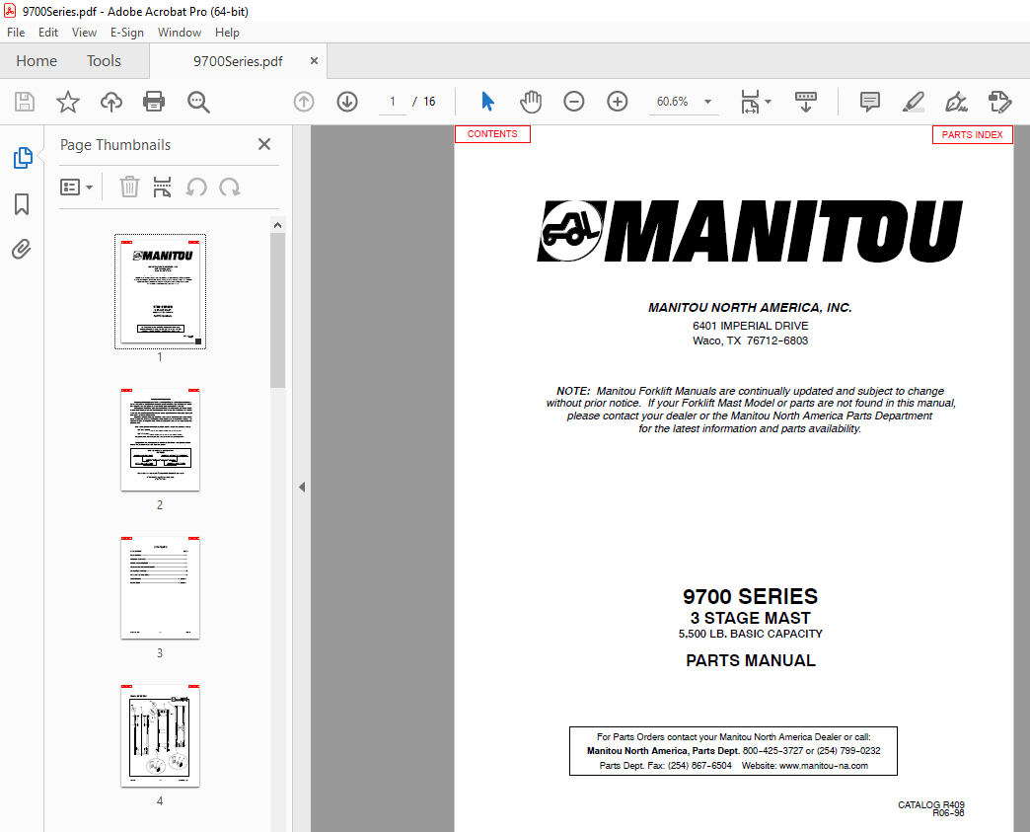
Task: Open thumbnail options dropdown menu
Action: click(76, 188)
